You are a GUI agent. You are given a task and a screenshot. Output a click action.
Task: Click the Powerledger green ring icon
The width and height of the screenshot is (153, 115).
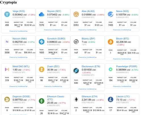pyautogui.click(x=110, y=70)
